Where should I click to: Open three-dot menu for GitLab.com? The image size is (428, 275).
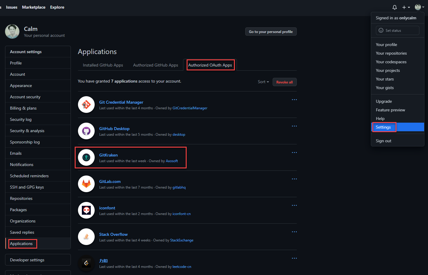[x=294, y=179]
